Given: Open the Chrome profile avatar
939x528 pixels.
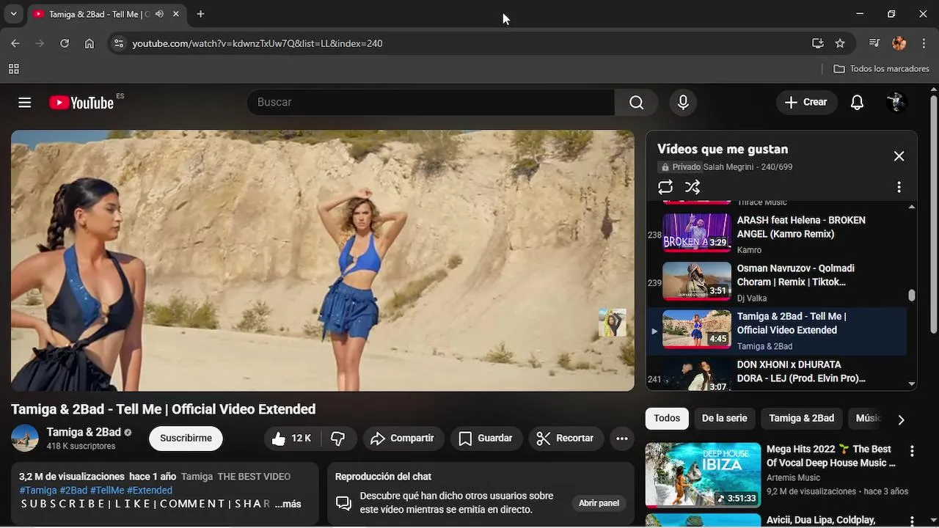Looking at the screenshot, I should [899, 43].
